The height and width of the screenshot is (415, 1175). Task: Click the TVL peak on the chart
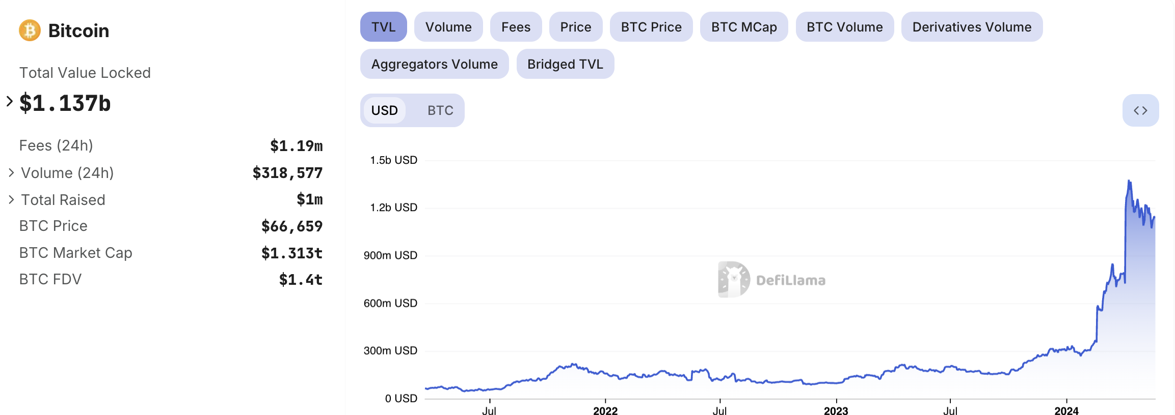tap(1129, 181)
